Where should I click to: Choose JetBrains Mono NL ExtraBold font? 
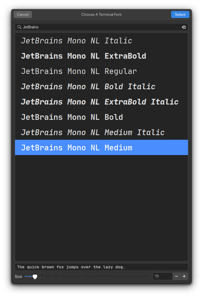click(83, 56)
